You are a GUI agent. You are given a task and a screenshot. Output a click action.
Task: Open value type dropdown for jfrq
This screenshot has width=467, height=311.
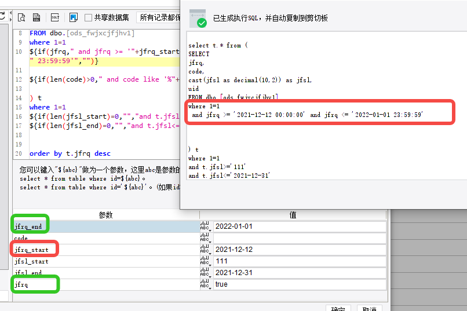205,284
